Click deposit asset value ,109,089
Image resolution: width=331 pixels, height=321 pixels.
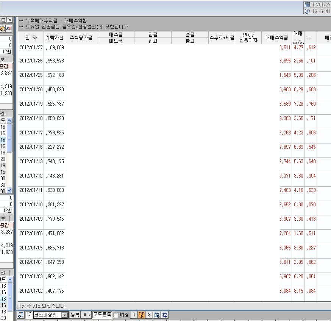[55, 47]
